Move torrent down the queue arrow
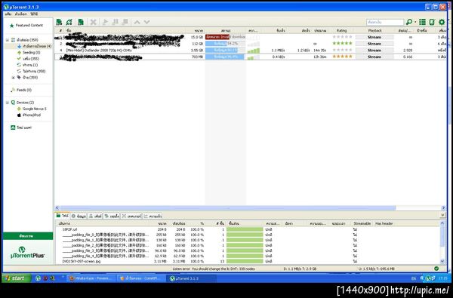The width and height of the screenshot is (453, 298). click(146, 22)
